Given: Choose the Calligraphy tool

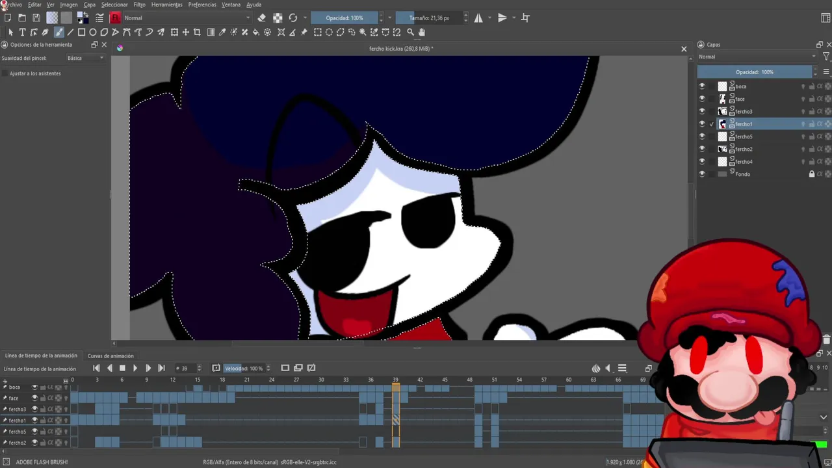Looking at the screenshot, I should point(45,32).
